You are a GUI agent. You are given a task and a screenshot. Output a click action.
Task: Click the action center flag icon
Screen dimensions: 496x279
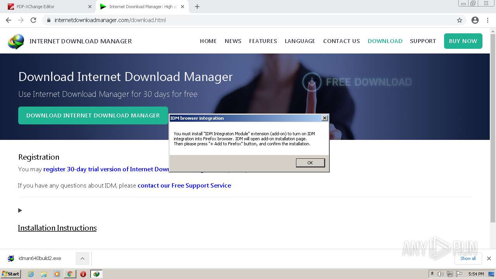(458, 274)
